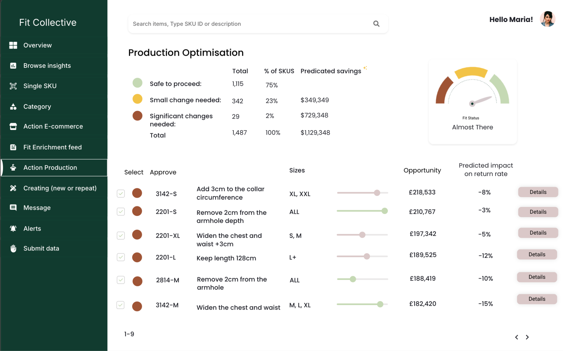Image resolution: width=563 pixels, height=351 pixels.
Task: Go to previous page using left chevron
Action: (517, 337)
